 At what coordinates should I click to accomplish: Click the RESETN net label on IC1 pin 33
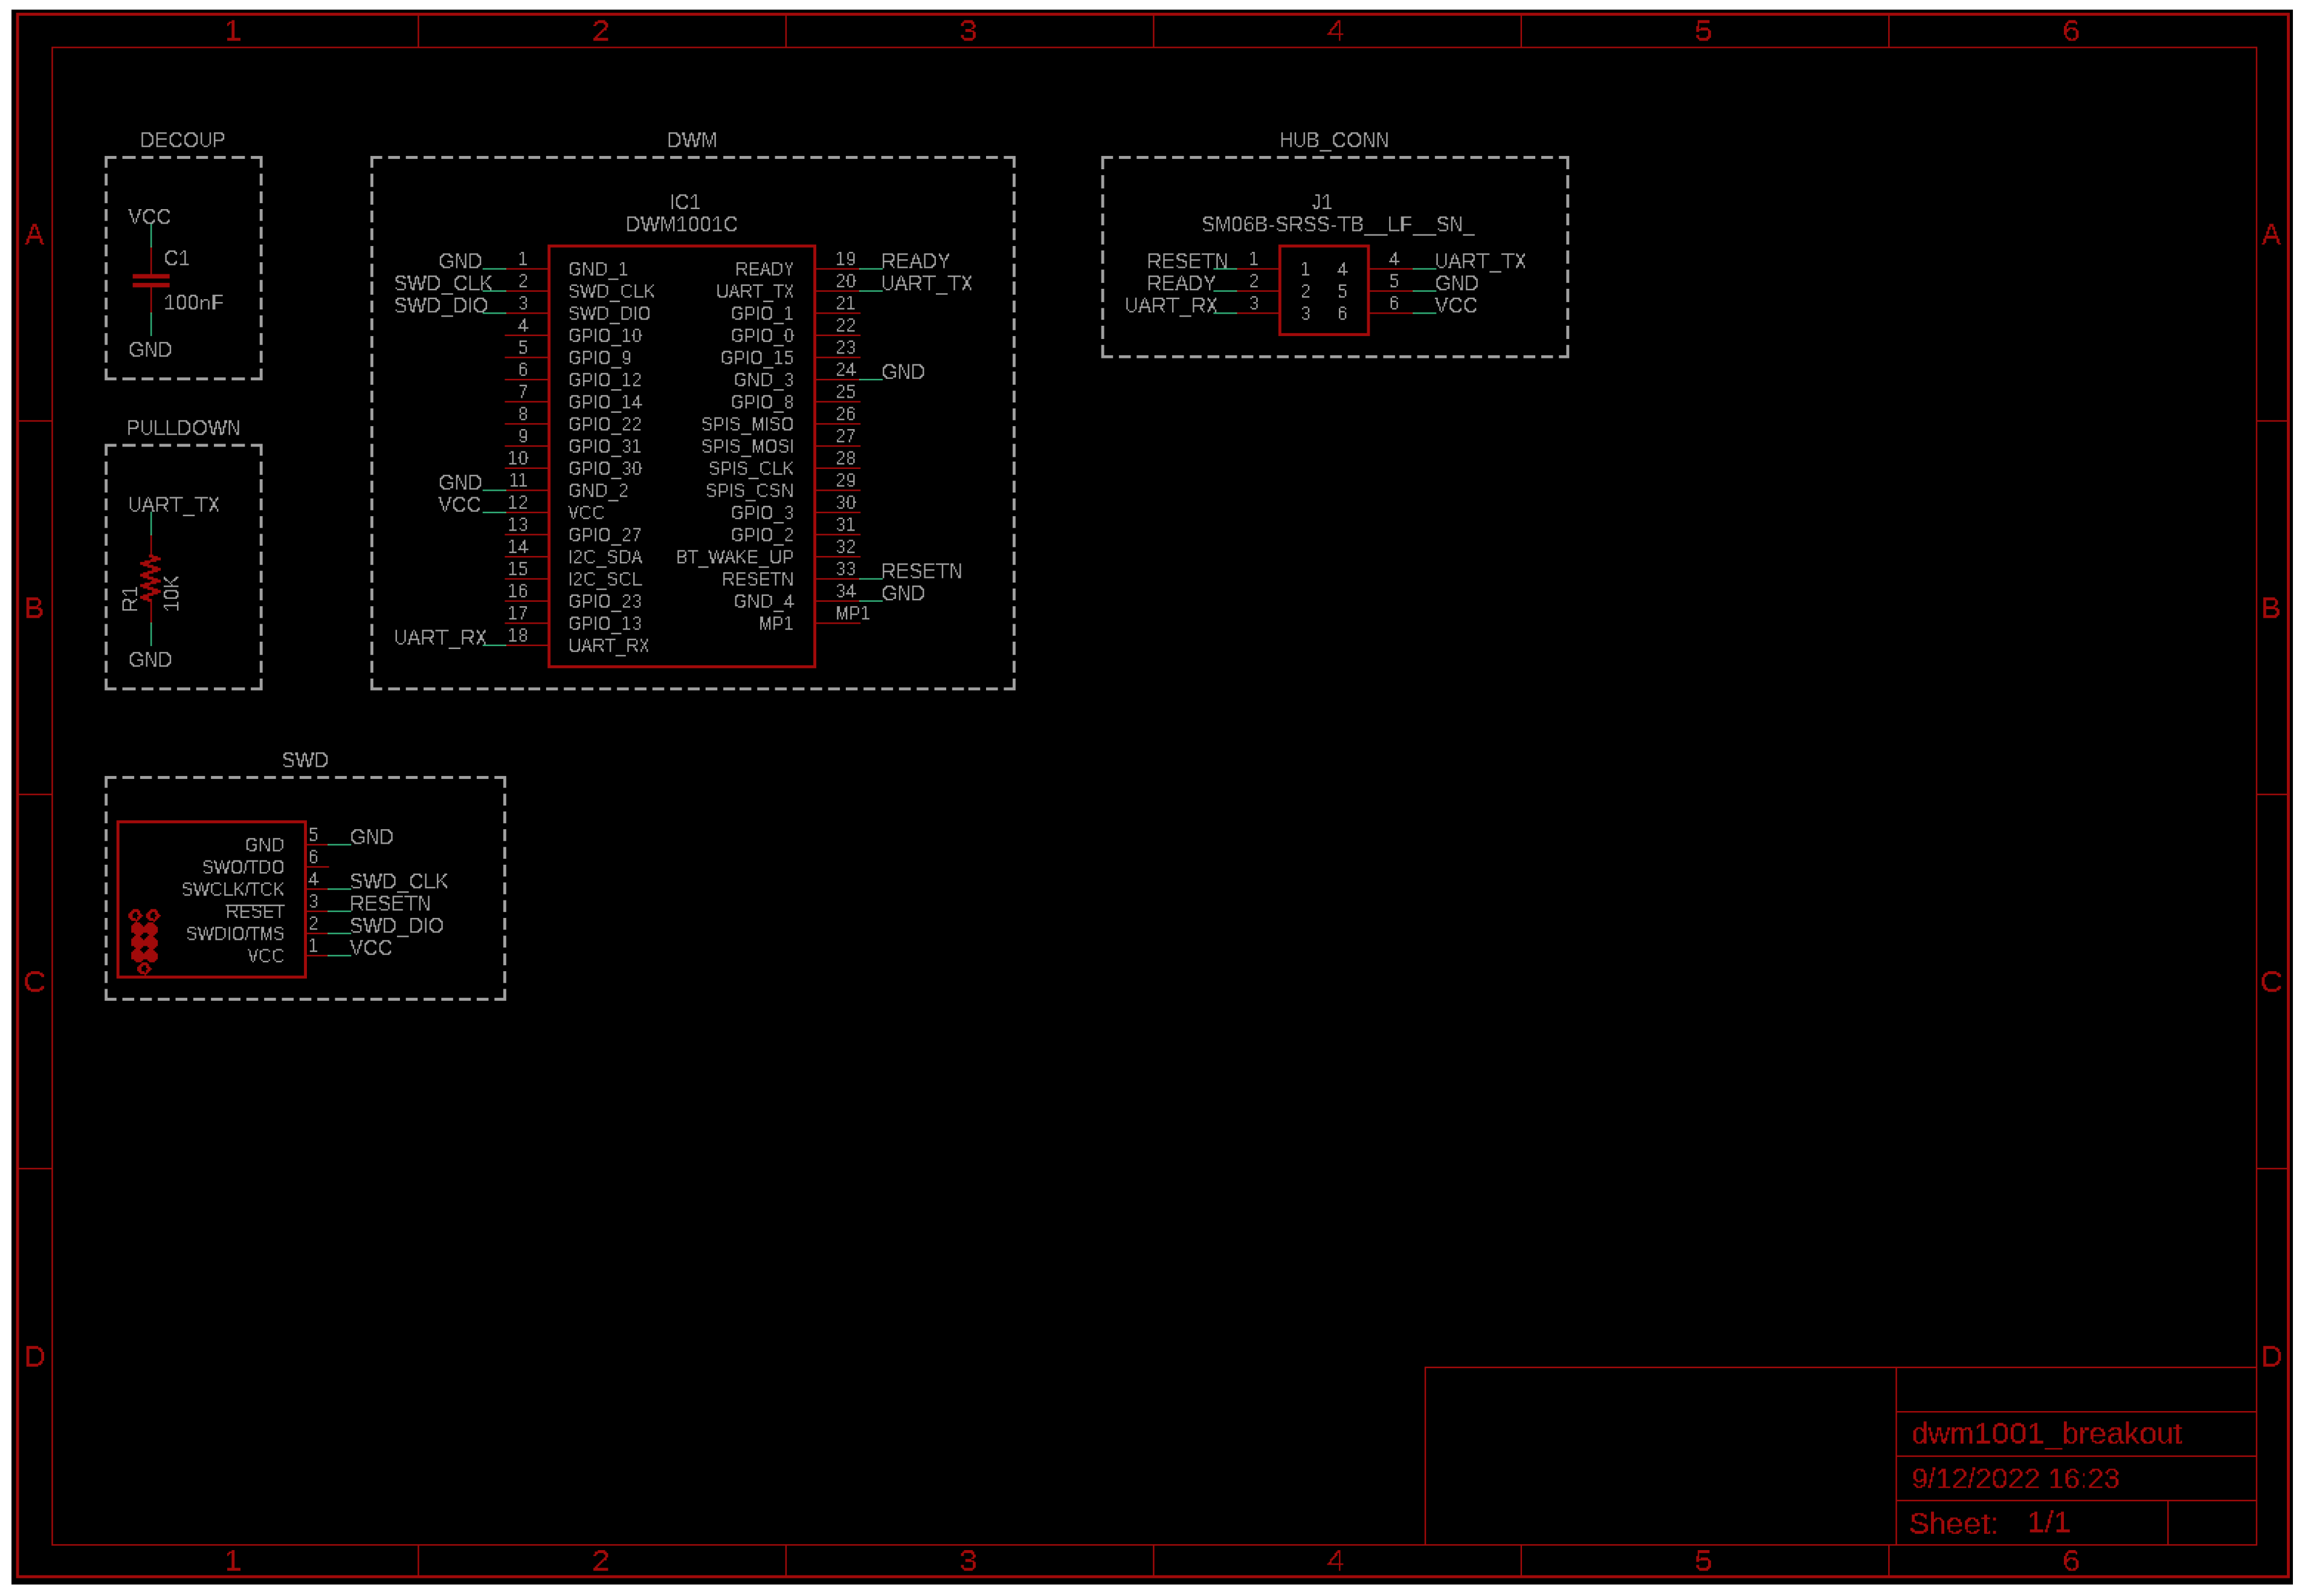(921, 571)
